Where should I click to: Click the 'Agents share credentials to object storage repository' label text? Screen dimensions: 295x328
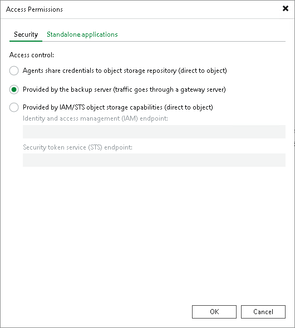coord(100,71)
